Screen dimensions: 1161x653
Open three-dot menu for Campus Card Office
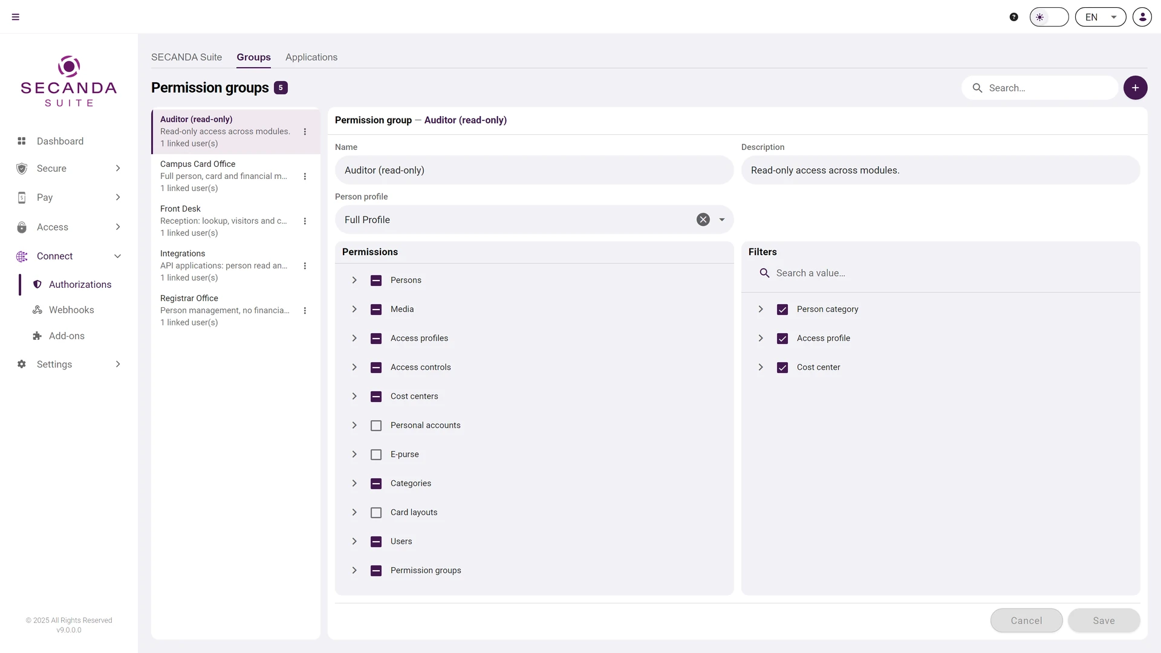305,176
